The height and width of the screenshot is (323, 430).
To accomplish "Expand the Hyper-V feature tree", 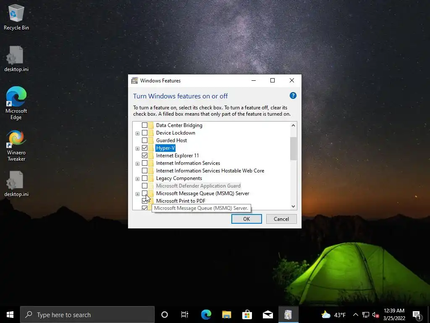I will [x=137, y=148].
